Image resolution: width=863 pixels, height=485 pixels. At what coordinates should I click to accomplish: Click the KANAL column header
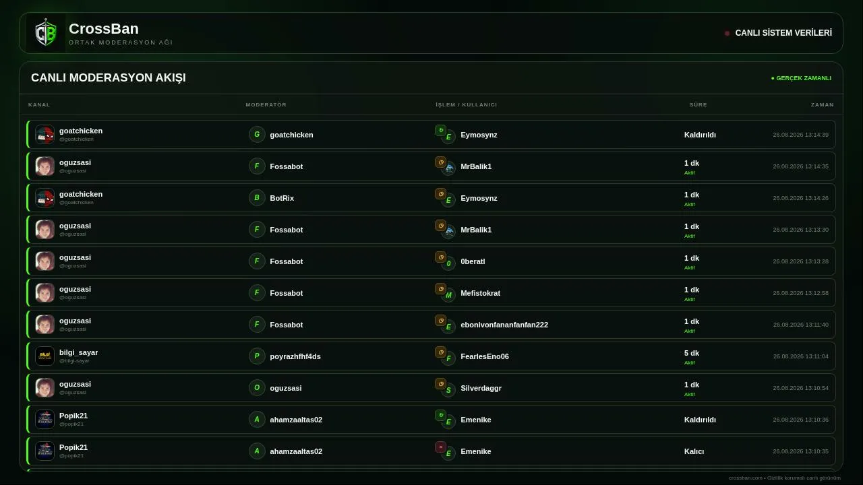(39, 104)
